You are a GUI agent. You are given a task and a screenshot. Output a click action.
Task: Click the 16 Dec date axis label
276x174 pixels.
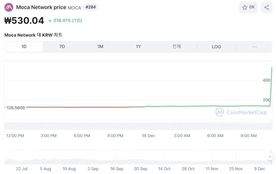(148, 136)
